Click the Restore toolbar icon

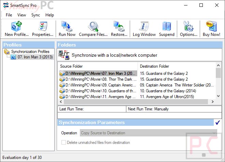119,26
